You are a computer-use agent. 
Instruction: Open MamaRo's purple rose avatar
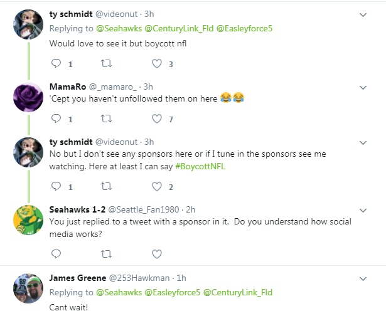tap(29, 97)
